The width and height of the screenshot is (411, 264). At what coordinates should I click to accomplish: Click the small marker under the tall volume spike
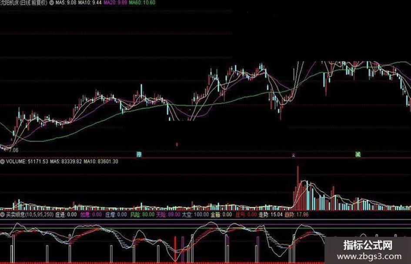point(294,155)
